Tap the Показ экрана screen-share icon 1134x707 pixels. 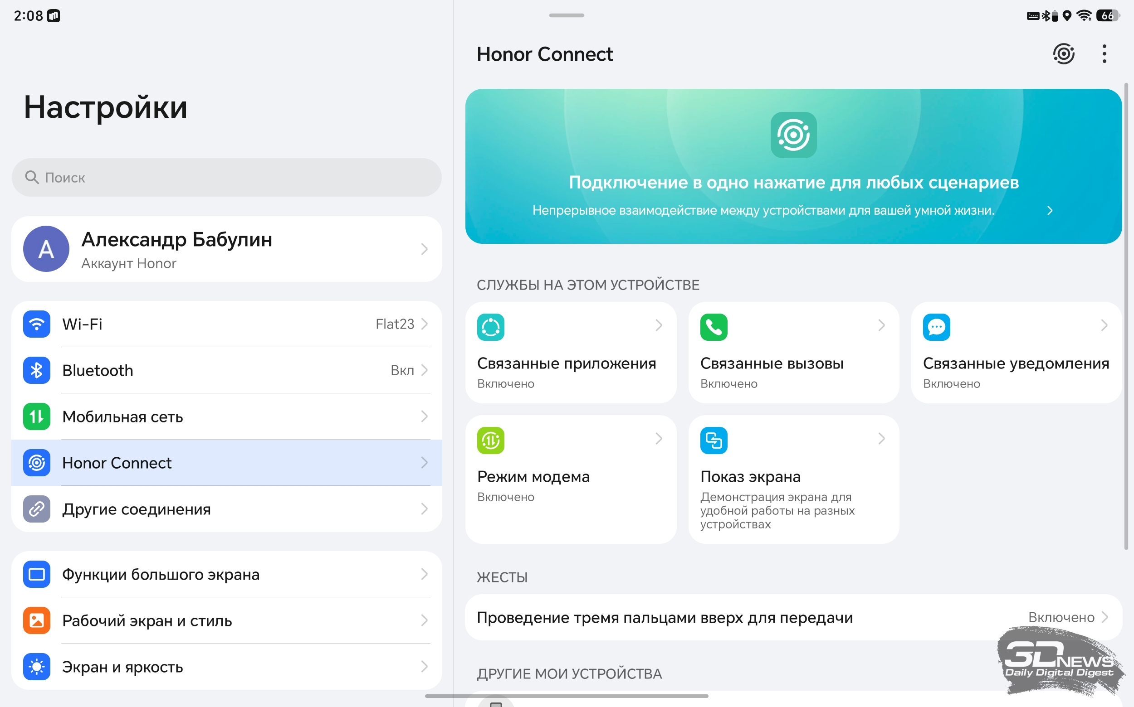pos(713,440)
